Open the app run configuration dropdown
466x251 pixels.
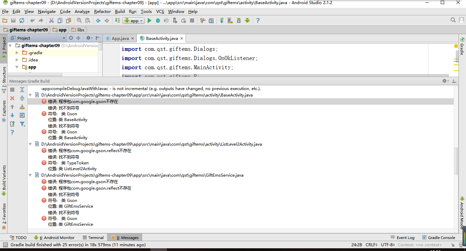(133, 20)
